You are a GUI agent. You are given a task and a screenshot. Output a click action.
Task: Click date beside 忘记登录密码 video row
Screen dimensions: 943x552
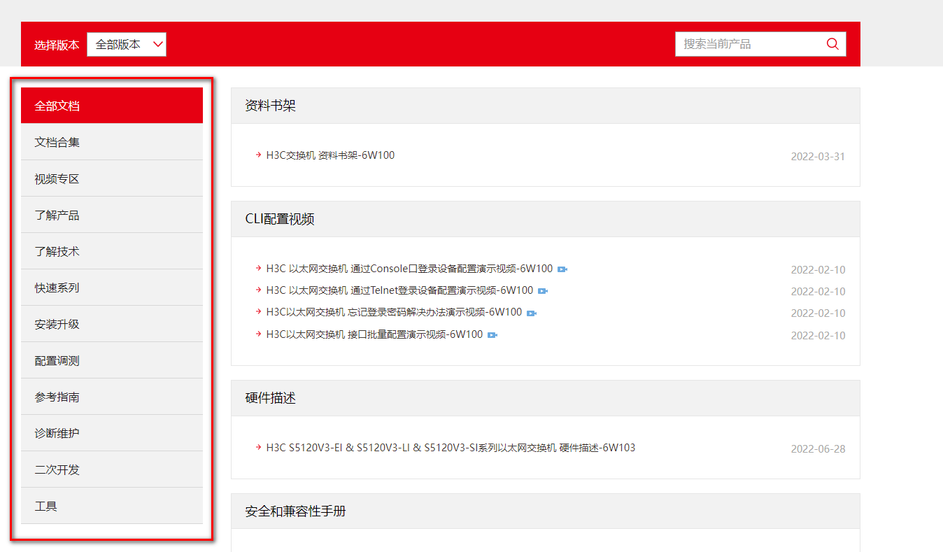[x=818, y=313]
